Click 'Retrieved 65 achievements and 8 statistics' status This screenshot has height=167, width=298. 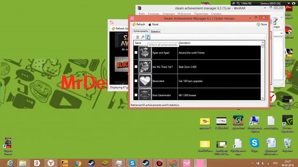155,105
